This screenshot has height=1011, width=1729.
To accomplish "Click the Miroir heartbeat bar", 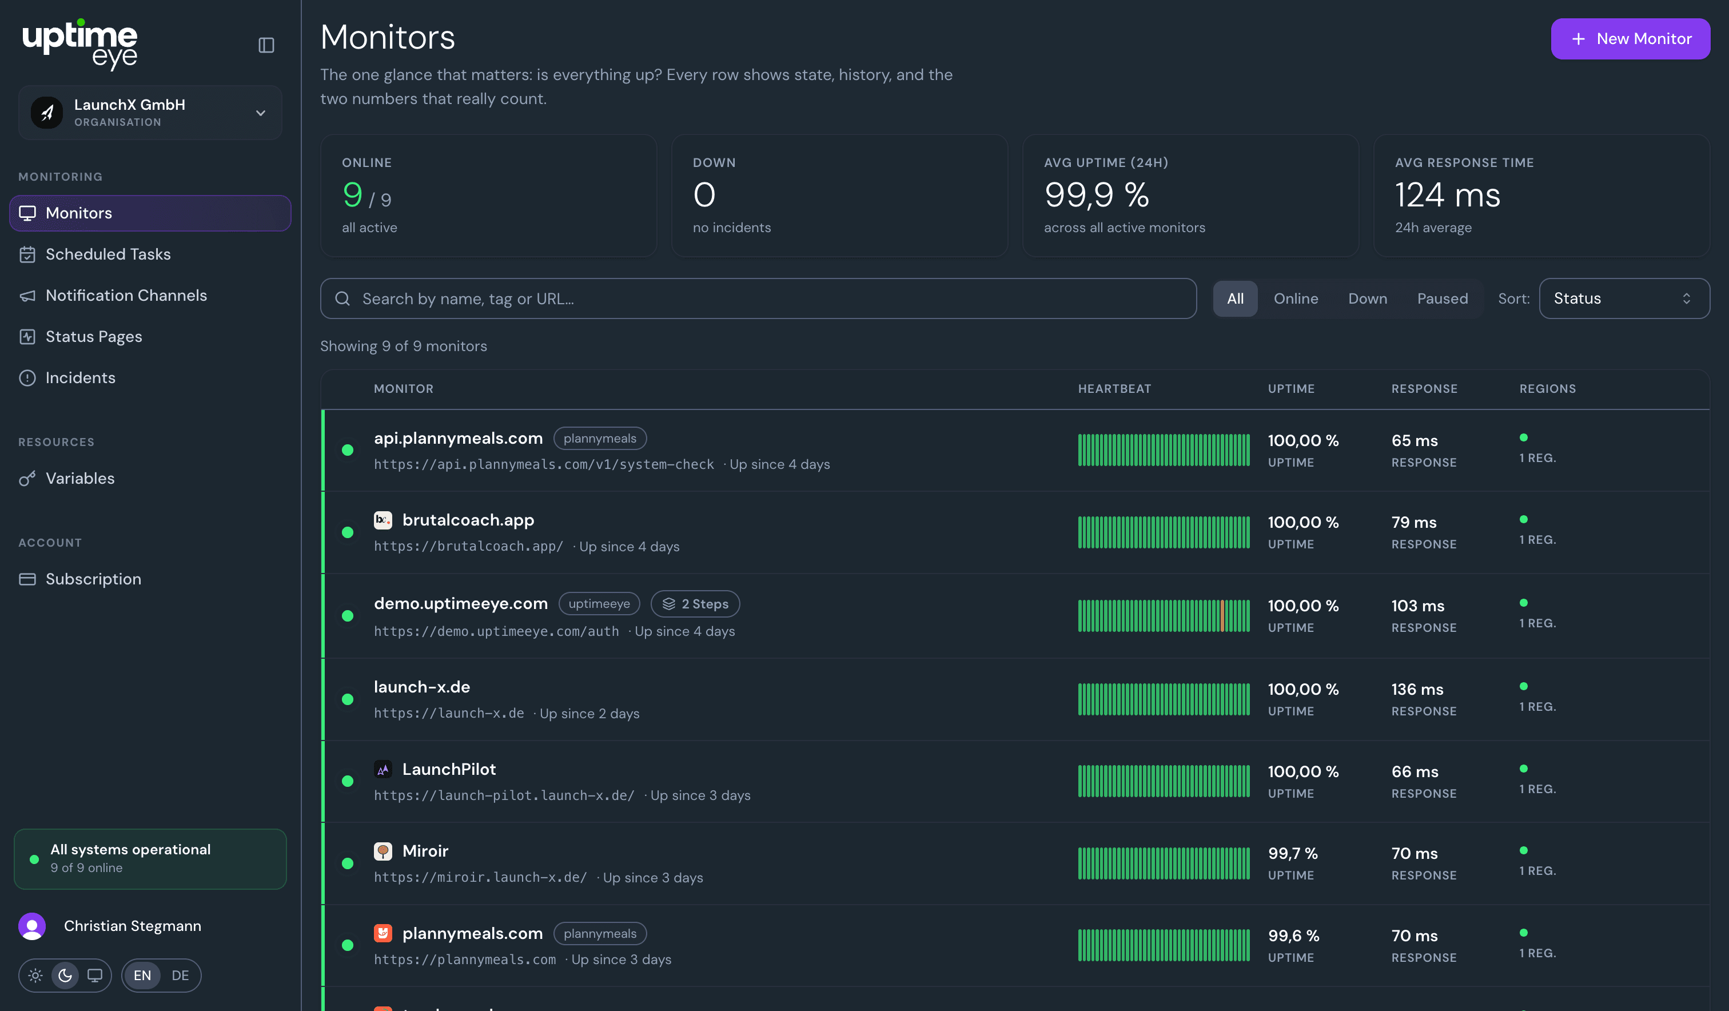I will (1164, 863).
